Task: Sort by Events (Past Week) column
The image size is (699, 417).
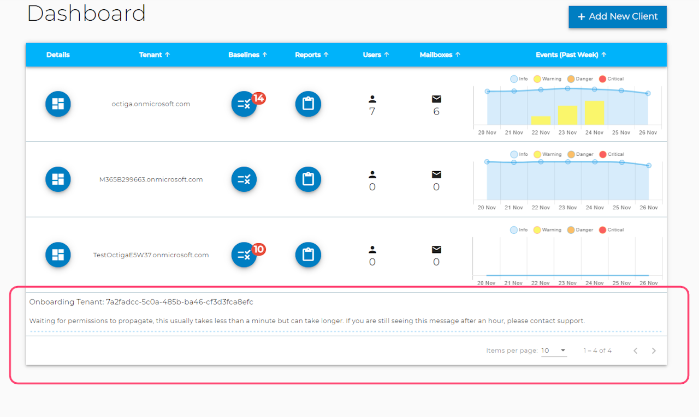Action: (571, 55)
